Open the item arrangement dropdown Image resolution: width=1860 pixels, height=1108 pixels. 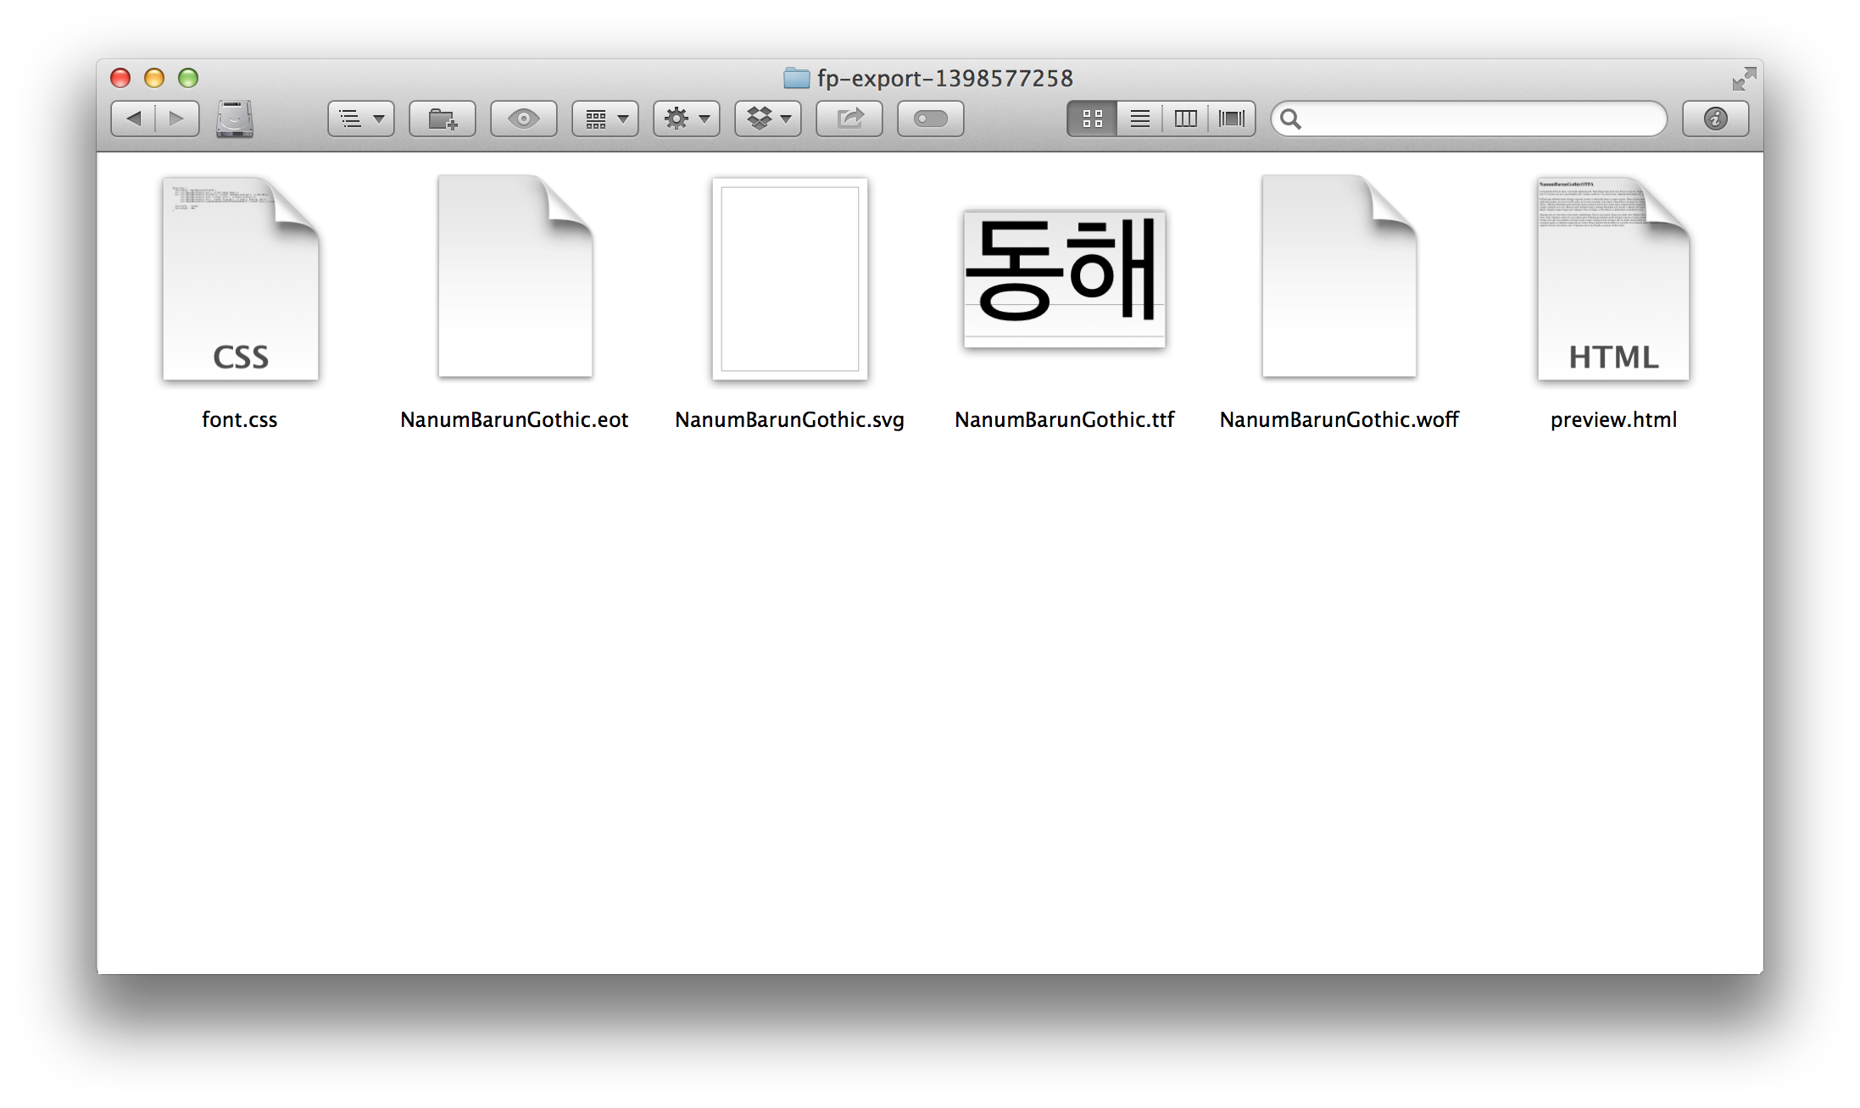click(604, 119)
